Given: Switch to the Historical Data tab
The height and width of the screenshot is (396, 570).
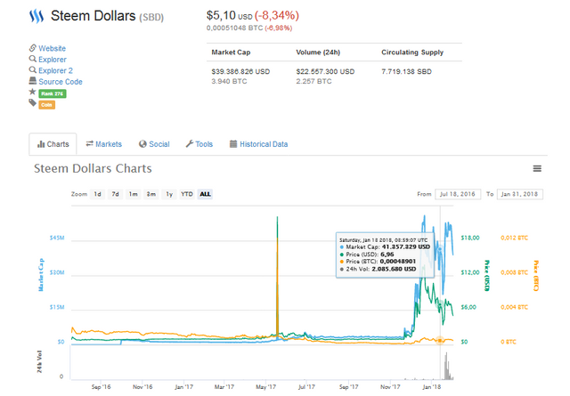Looking at the screenshot, I should pyautogui.click(x=259, y=144).
